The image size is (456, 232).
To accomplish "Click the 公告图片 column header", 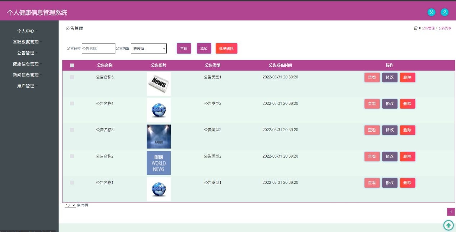I will (x=158, y=65).
